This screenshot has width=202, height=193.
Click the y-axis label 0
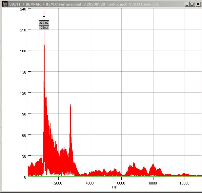25,177
